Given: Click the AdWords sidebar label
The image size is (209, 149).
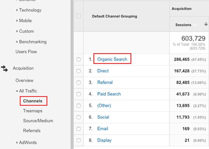Looking at the screenshot, I should tap(28, 142).
